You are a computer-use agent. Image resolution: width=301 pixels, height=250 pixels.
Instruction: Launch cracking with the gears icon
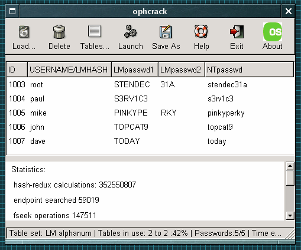[130, 31]
